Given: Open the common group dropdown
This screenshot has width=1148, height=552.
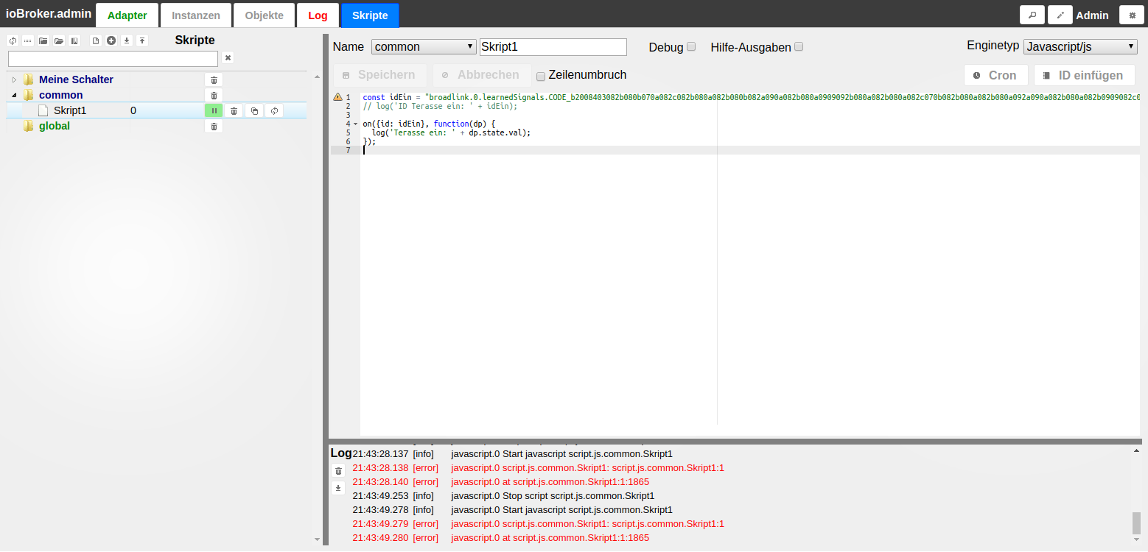Looking at the screenshot, I should click(x=424, y=47).
